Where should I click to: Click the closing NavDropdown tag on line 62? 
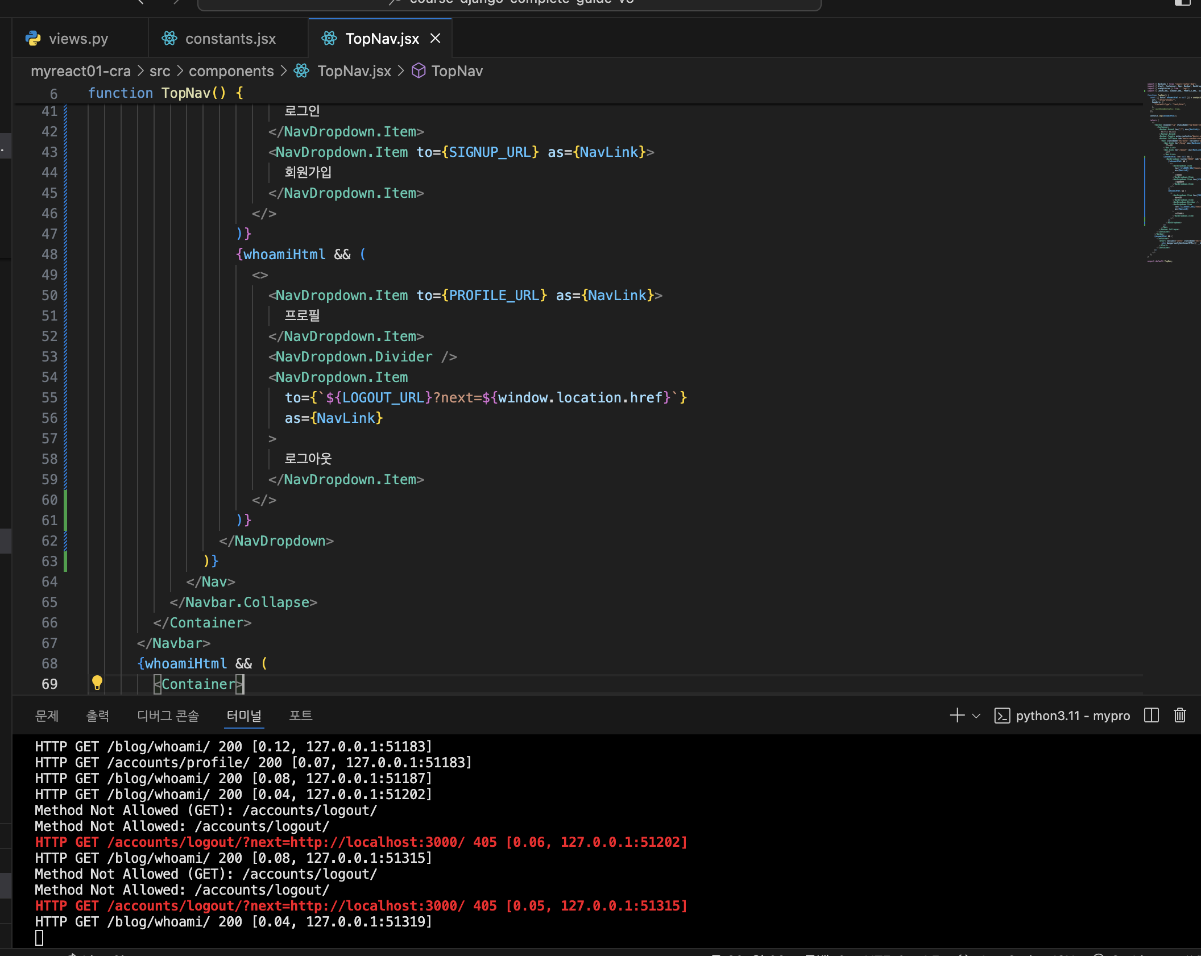(276, 541)
